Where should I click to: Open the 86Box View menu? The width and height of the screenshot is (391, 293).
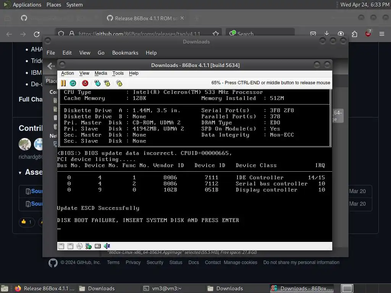84,73
